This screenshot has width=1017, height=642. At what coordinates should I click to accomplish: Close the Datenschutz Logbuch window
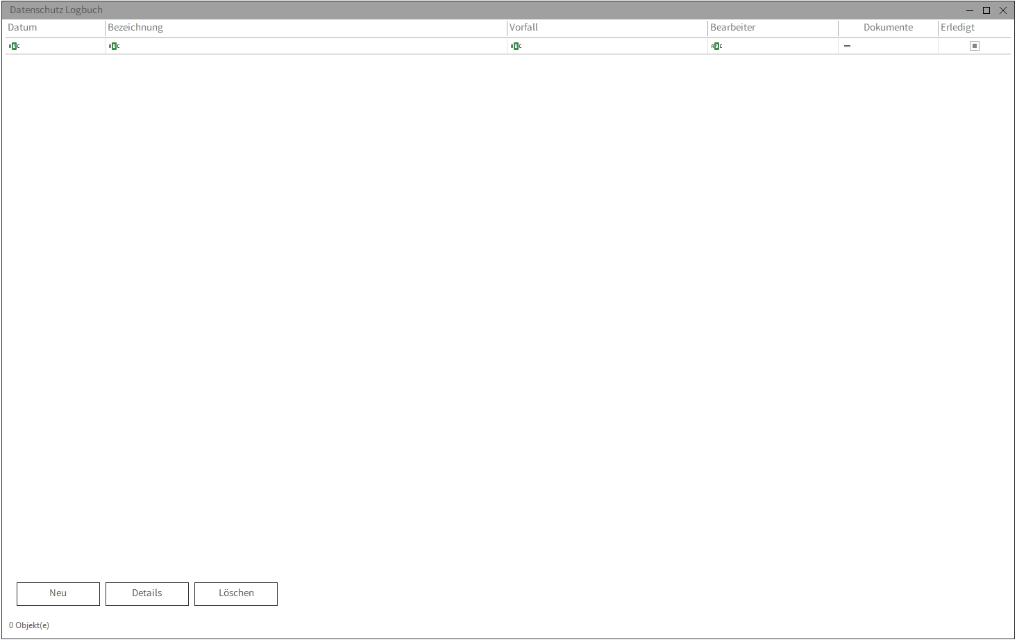point(1003,10)
